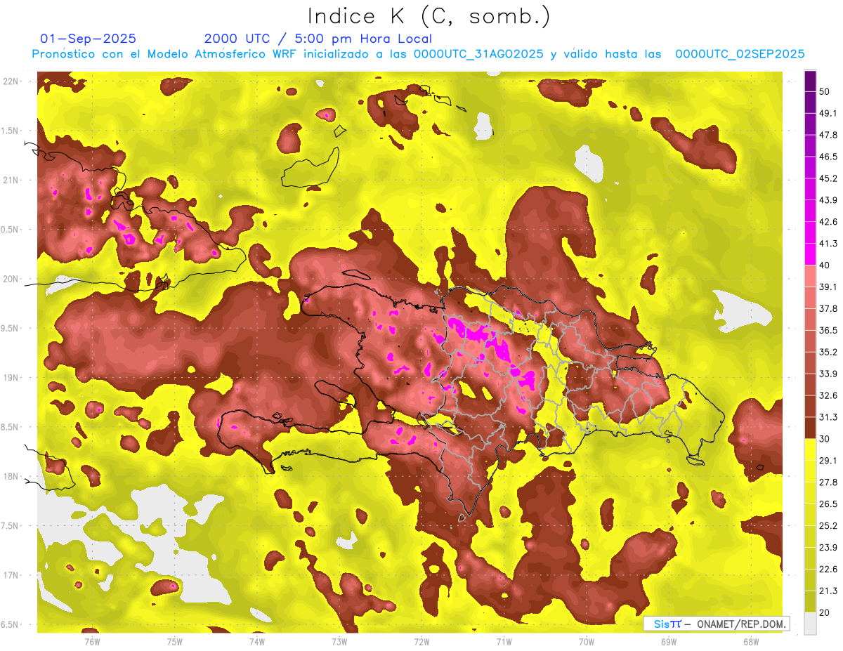Screen dimensions: 843x651
Task: Click the colorbar value "30"
Action: [x=825, y=439]
